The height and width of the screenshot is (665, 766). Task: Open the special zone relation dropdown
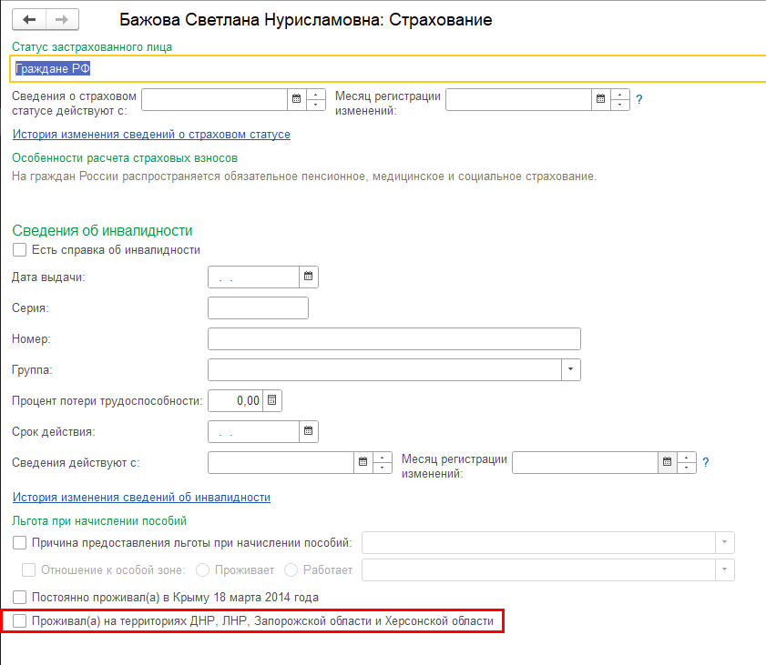(724, 569)
